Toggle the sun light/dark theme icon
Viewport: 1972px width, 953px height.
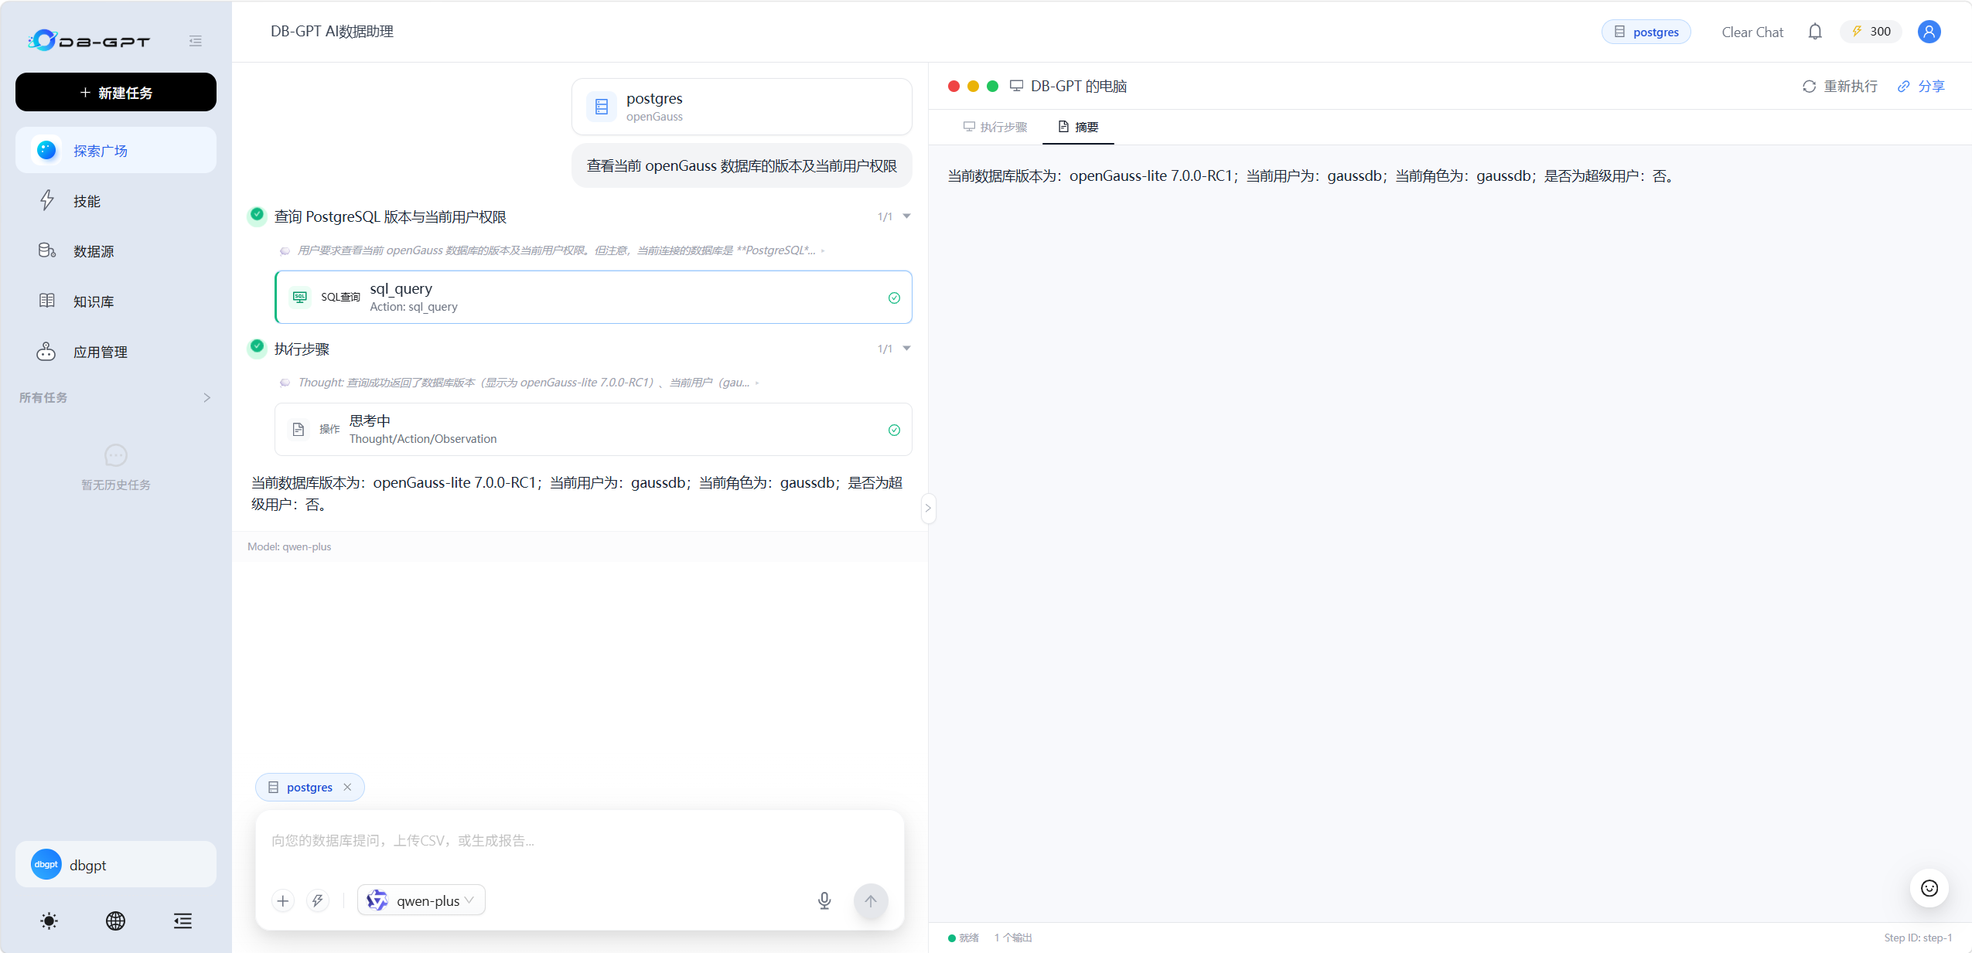pyautogui.click(x=49, y=921)
